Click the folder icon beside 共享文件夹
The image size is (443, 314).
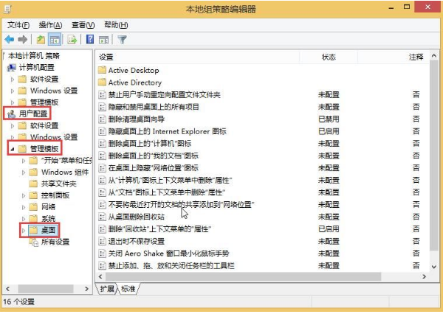click(33, 184)
